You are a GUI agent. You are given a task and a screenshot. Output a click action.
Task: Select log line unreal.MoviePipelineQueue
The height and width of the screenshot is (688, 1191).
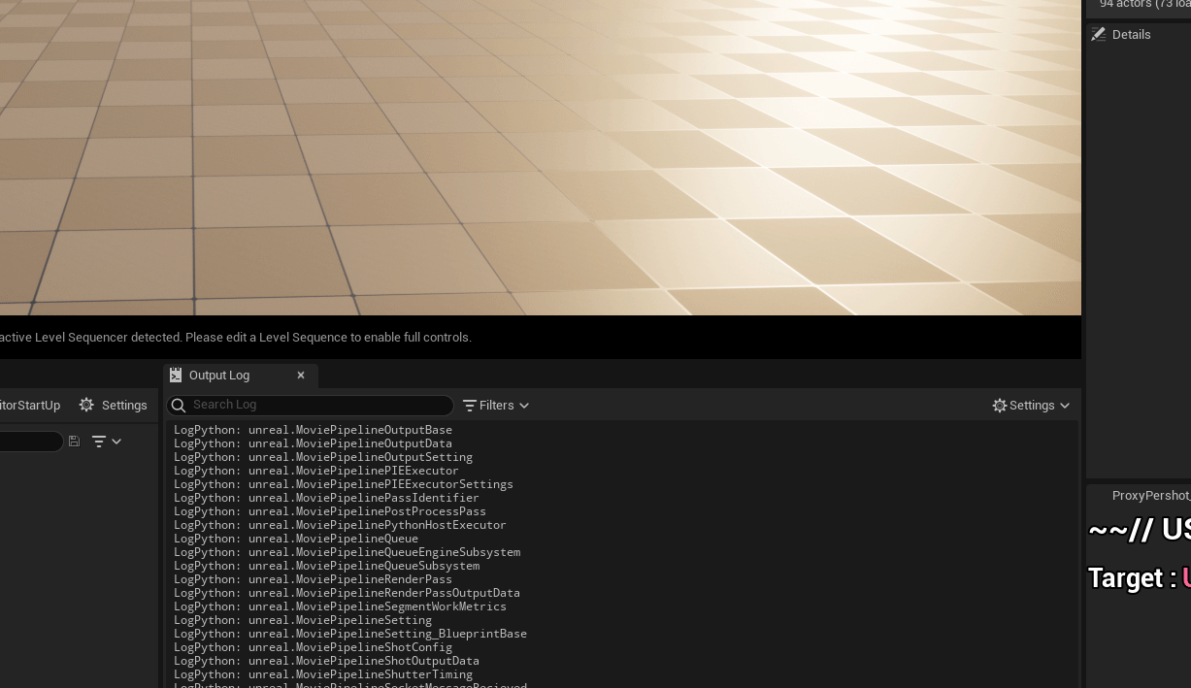296,539
